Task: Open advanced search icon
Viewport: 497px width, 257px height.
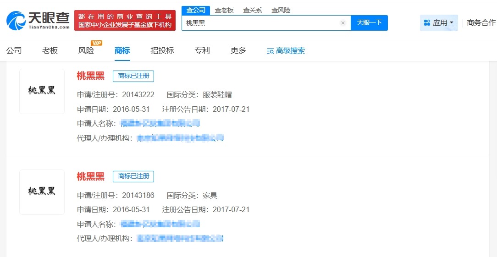Action: point(270,51)
